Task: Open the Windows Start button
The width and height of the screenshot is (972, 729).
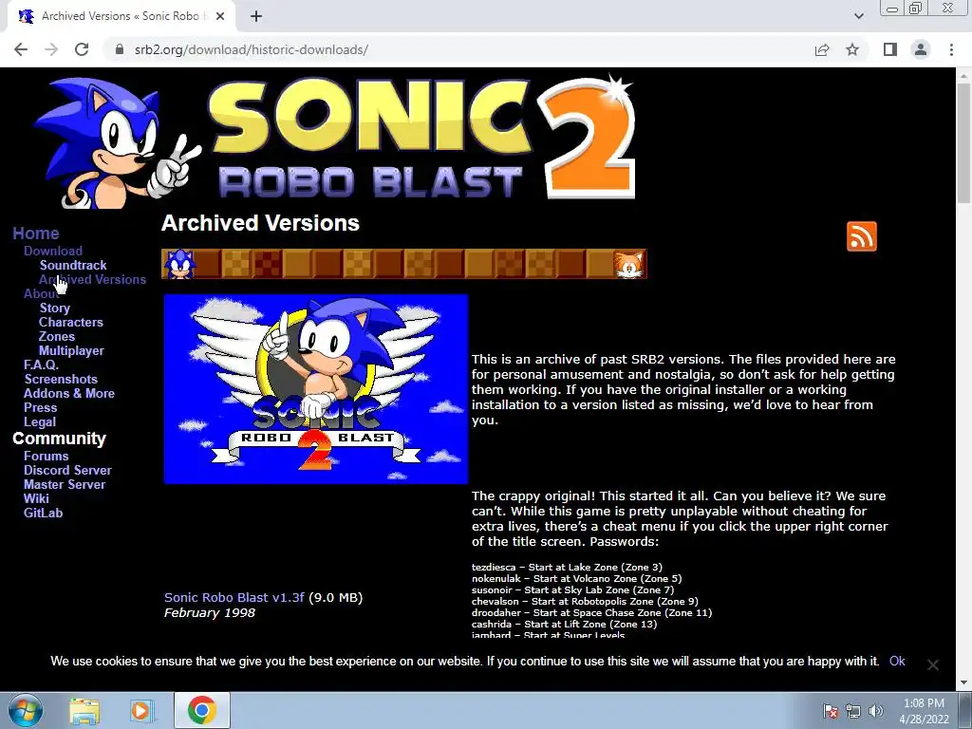Action: 26,710
